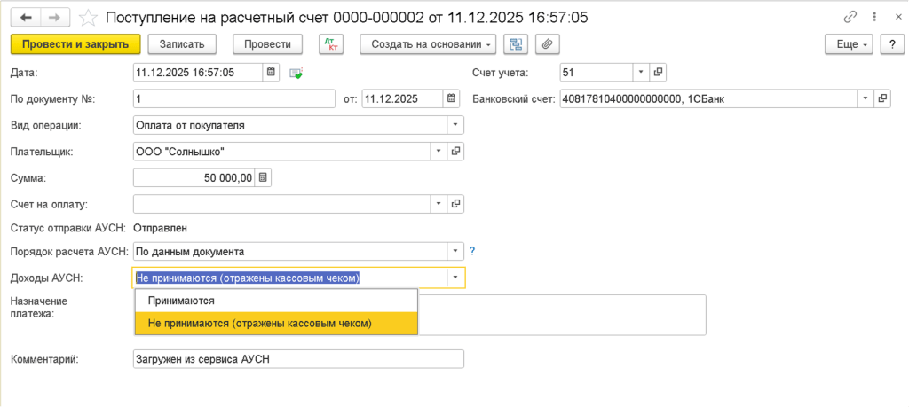Open Банковский счет record form
909x407 pixels.
[x=881, y=98]
